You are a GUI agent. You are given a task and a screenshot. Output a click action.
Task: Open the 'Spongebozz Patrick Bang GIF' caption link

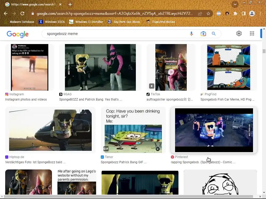click(x=124, y=162)
